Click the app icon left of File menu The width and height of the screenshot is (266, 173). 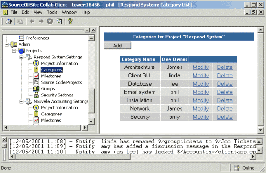tap(6, 12)
